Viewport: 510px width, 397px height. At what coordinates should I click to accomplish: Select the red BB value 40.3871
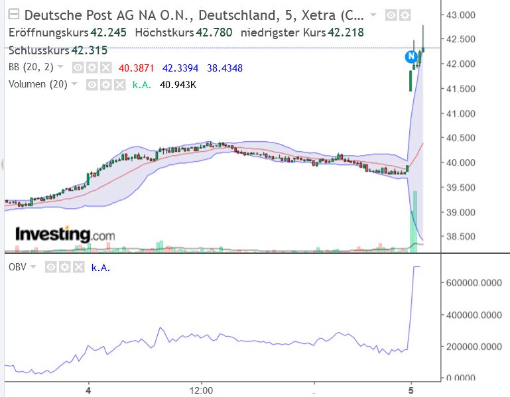point(136,68)
